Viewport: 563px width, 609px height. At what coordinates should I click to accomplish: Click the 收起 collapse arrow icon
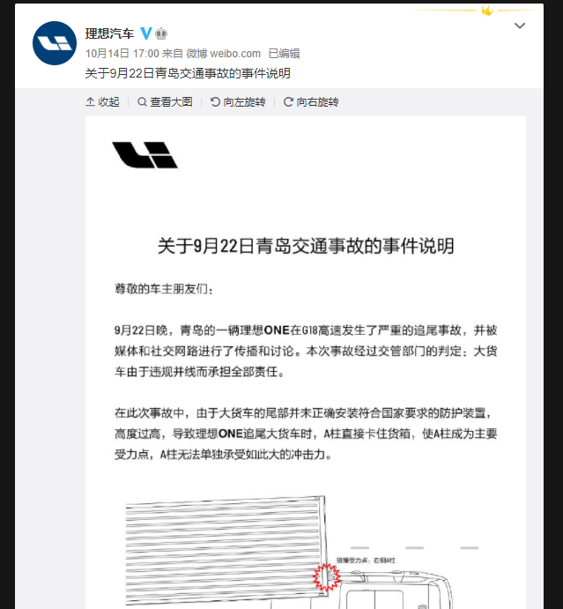[90, 101]
